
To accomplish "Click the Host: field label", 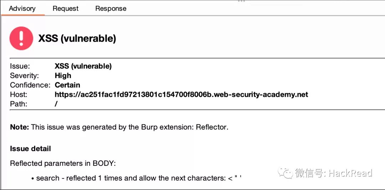I will tap(19, 95).
